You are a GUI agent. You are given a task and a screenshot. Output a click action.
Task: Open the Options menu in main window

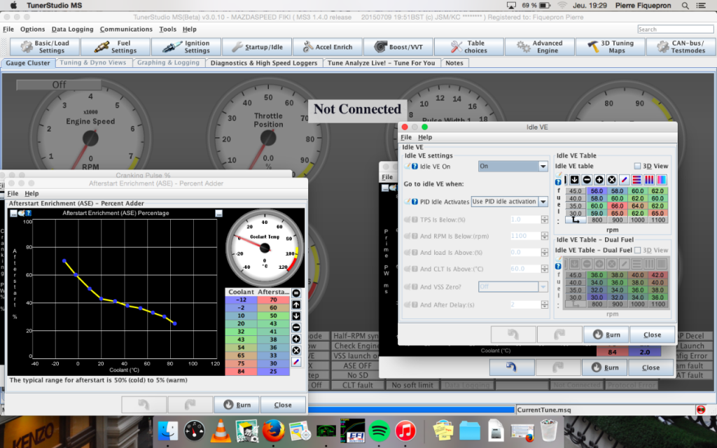point(32,29)
